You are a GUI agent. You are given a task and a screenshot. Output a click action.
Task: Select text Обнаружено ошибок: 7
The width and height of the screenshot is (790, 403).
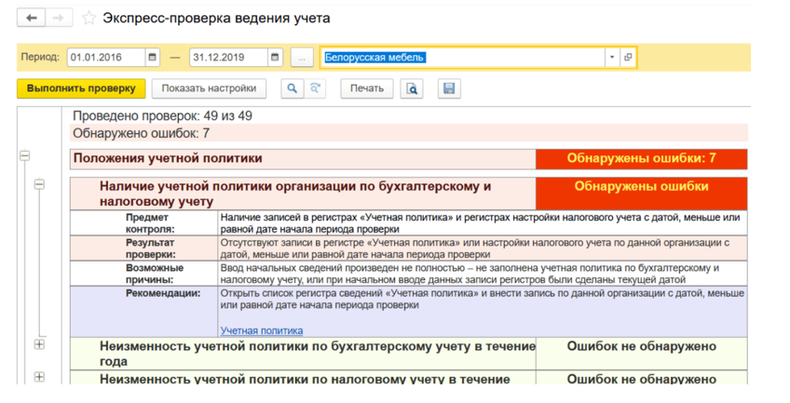click(x=141, y=133)
